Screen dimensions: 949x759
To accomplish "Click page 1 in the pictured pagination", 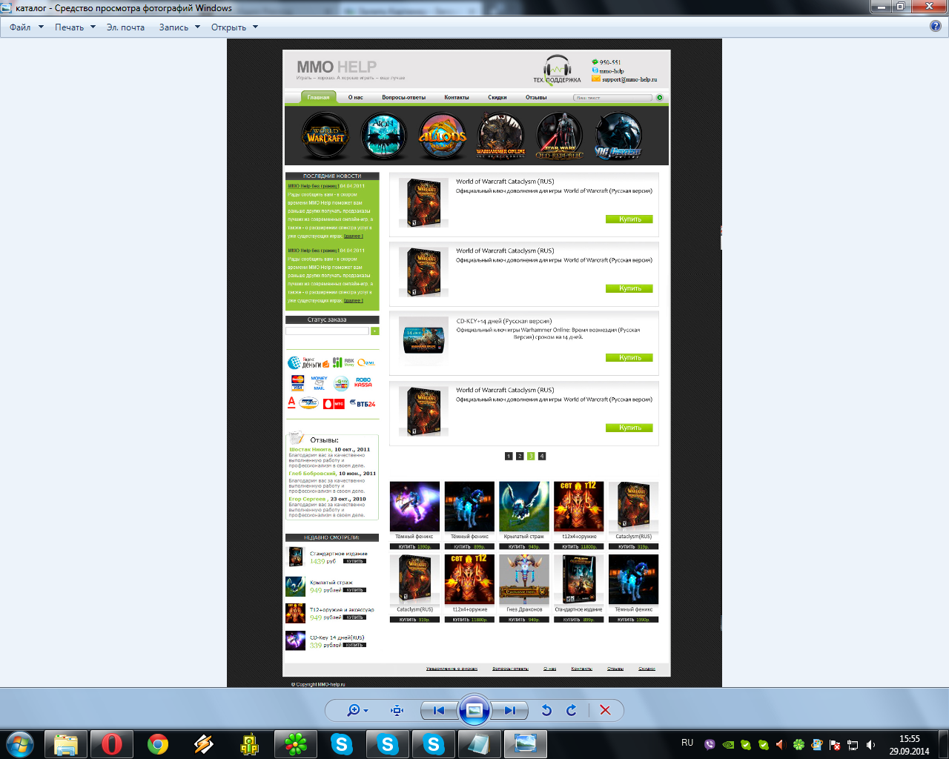I will [509, 456].
